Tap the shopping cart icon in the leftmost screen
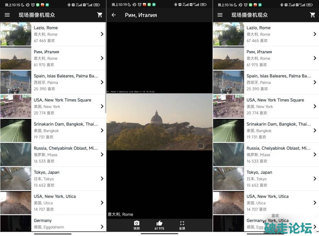The width and height of the screenshot is (319, 236). click(100, 15)
